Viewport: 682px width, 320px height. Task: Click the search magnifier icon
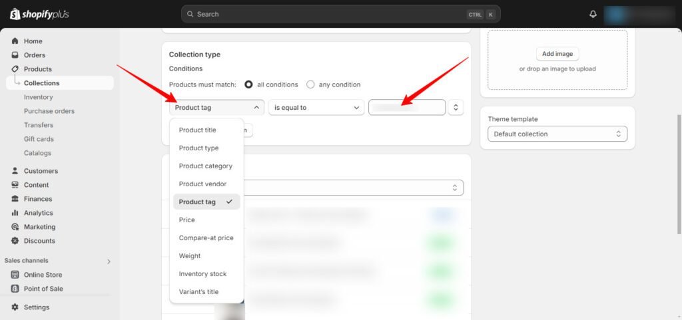click(190, 14)
